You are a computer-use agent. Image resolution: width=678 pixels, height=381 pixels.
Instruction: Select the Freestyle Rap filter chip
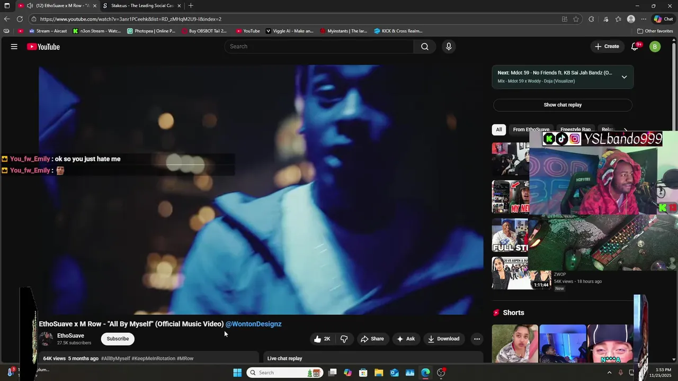(x=575, y=130)
